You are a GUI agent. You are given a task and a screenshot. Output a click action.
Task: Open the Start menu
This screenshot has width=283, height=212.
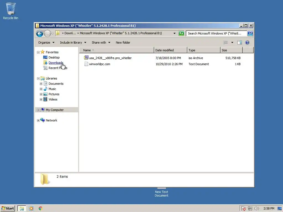click(x=7, y=208)
